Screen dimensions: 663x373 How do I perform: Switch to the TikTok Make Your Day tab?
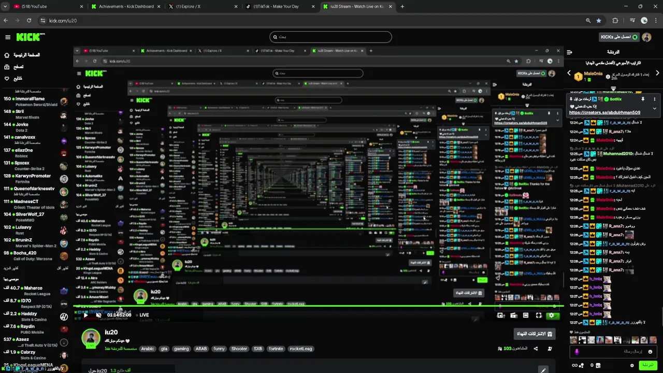click(x=281, y=6)
